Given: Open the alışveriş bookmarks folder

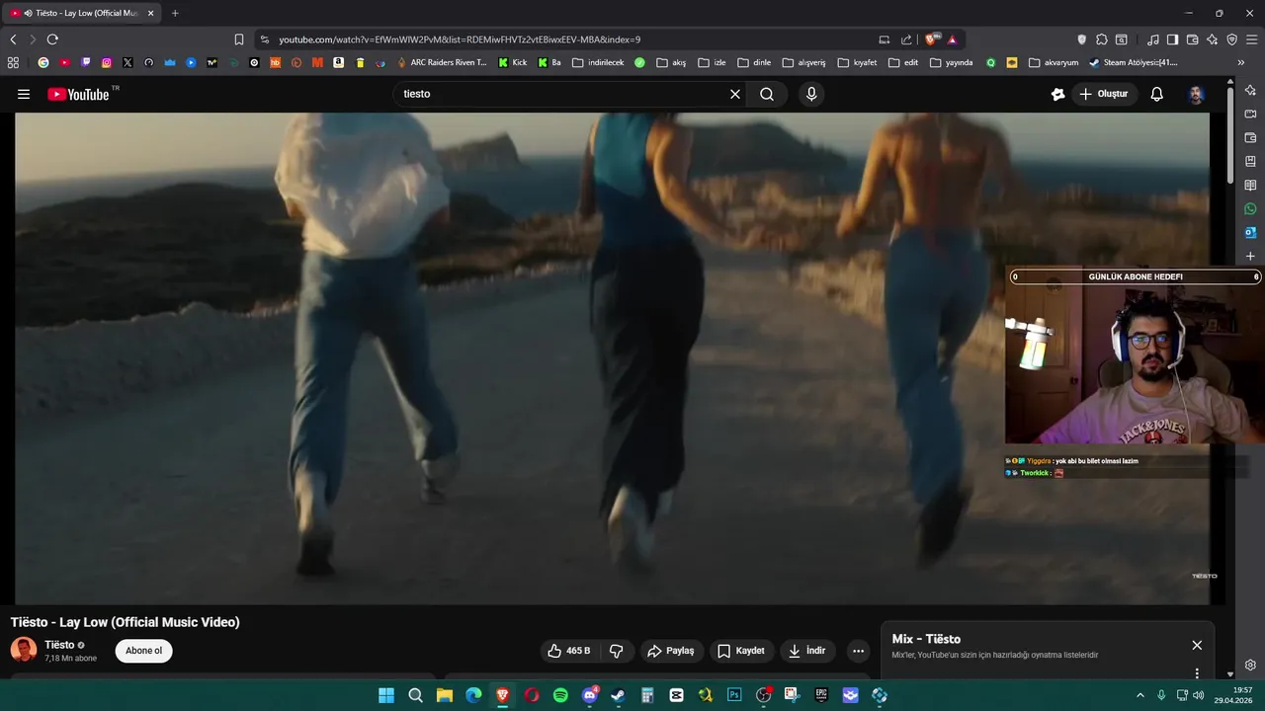Looking at the screenshot, I should click(x=803, y=62).
